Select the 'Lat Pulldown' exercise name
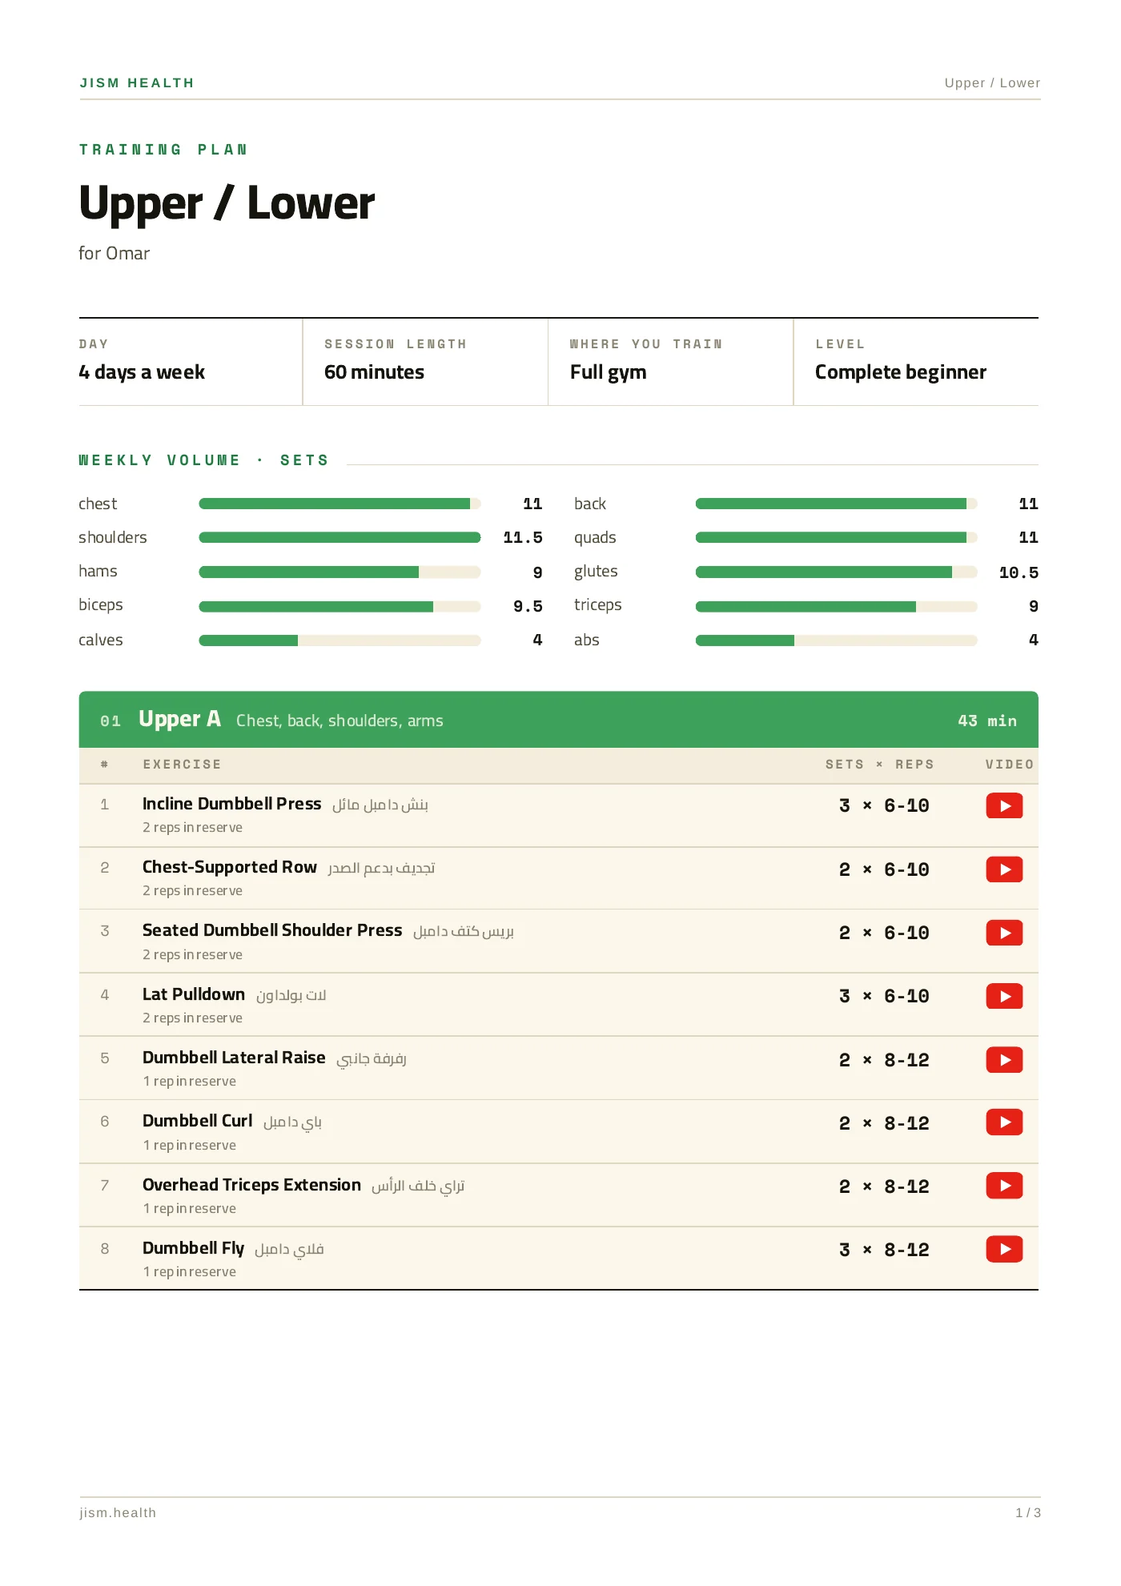Viewport: 1121px width, 1586px height. click(194, 994)
